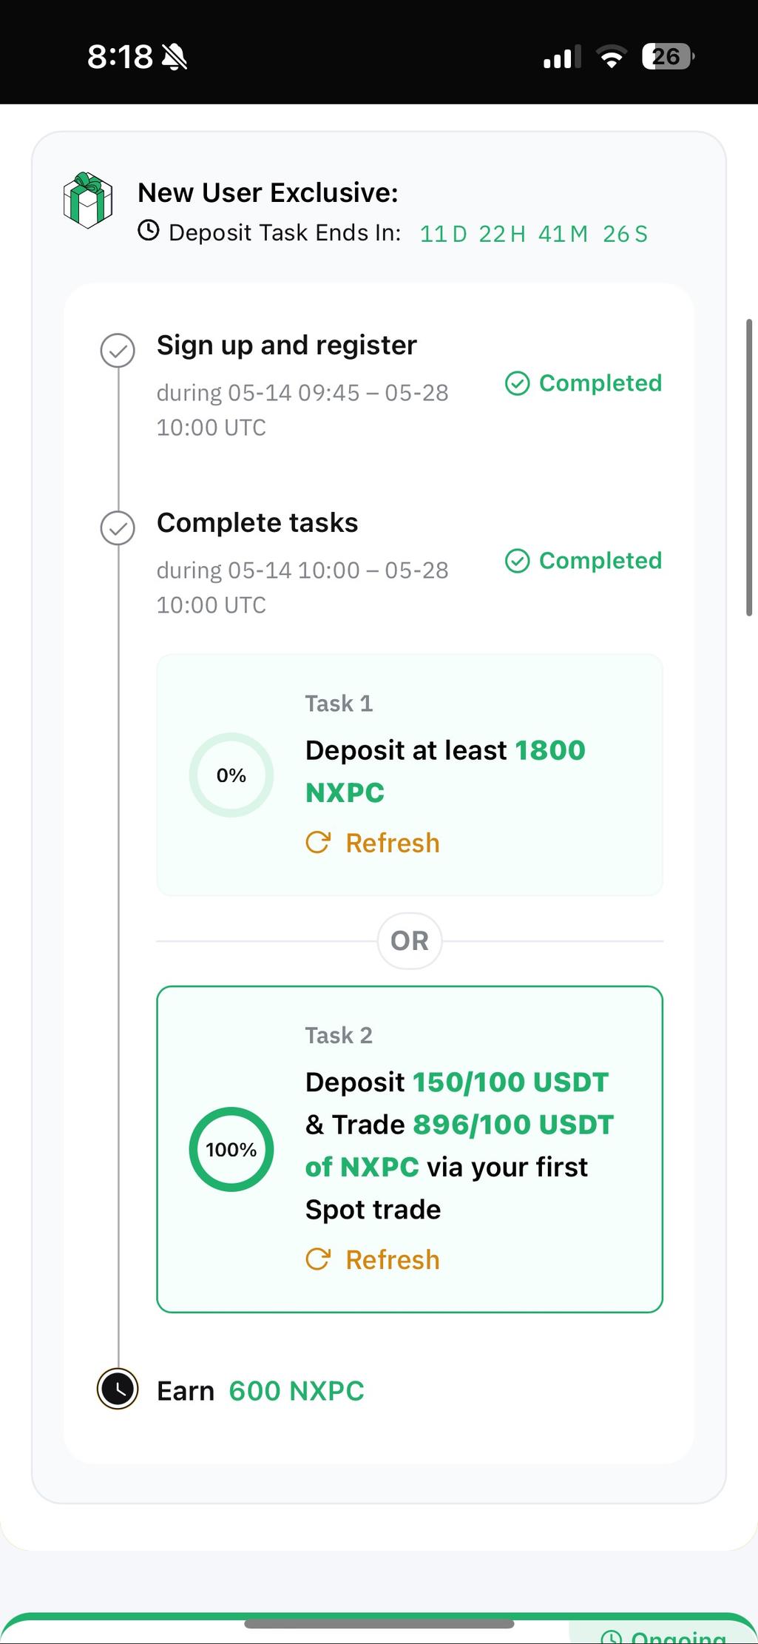Tap the refresh arrow icon in Task 2
Screen dimensions: 758x1644
(318, 1259)
